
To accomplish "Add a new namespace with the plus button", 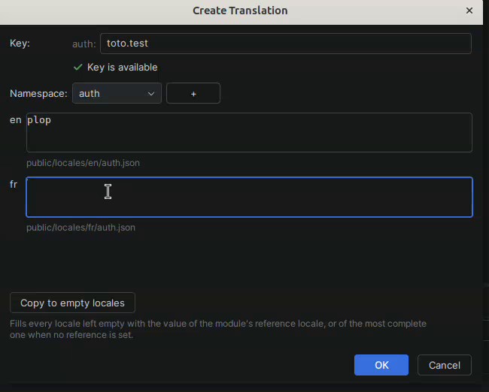I will 193,93.
